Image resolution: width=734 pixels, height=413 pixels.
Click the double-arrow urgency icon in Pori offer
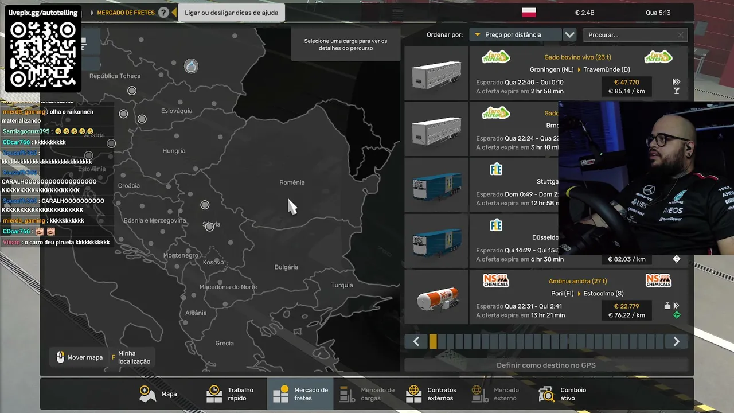click(677, 306)
